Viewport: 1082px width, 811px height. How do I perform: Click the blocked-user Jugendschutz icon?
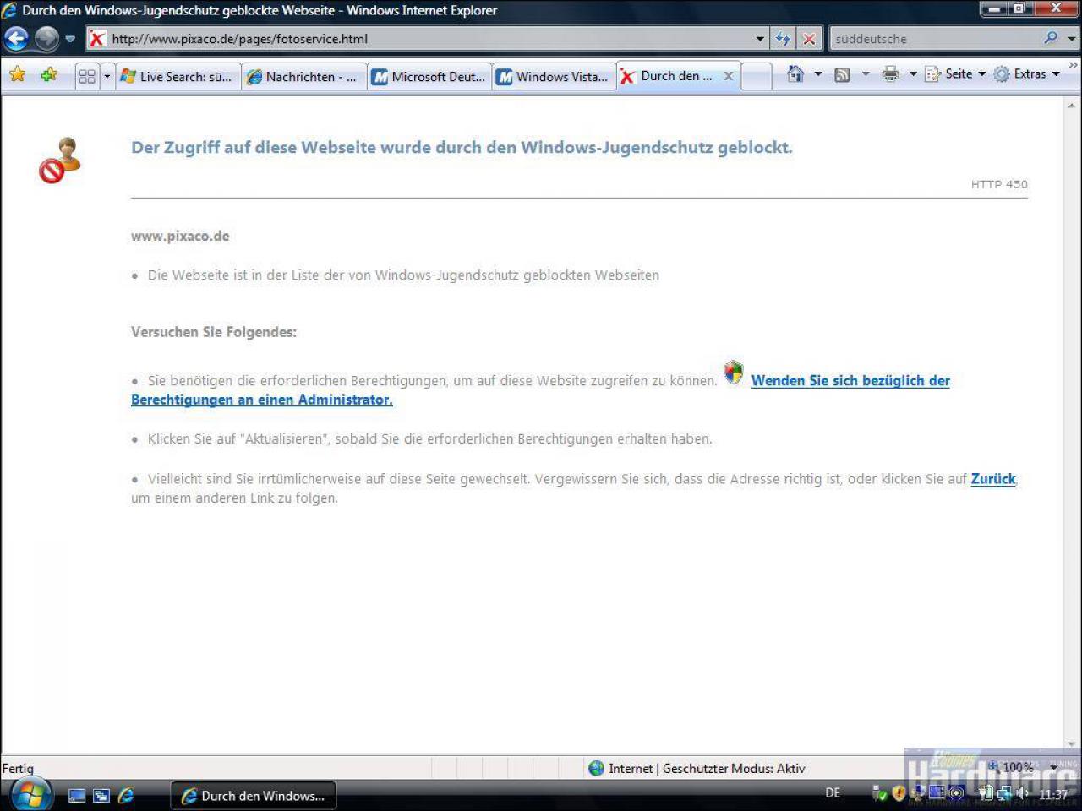(60, 160)
